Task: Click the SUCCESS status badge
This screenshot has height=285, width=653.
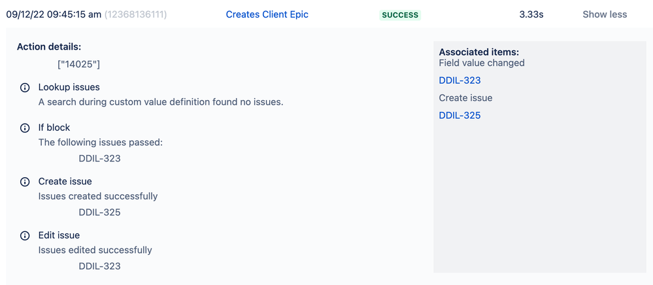Action: [x=400, y=15]
